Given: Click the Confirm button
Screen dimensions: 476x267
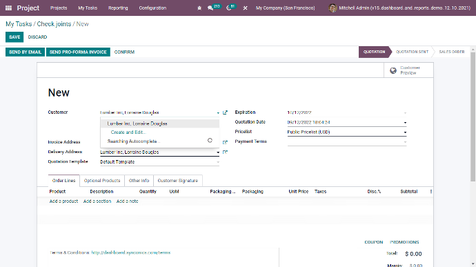Looking at the screenshot, I should click(x=124, y=52).
